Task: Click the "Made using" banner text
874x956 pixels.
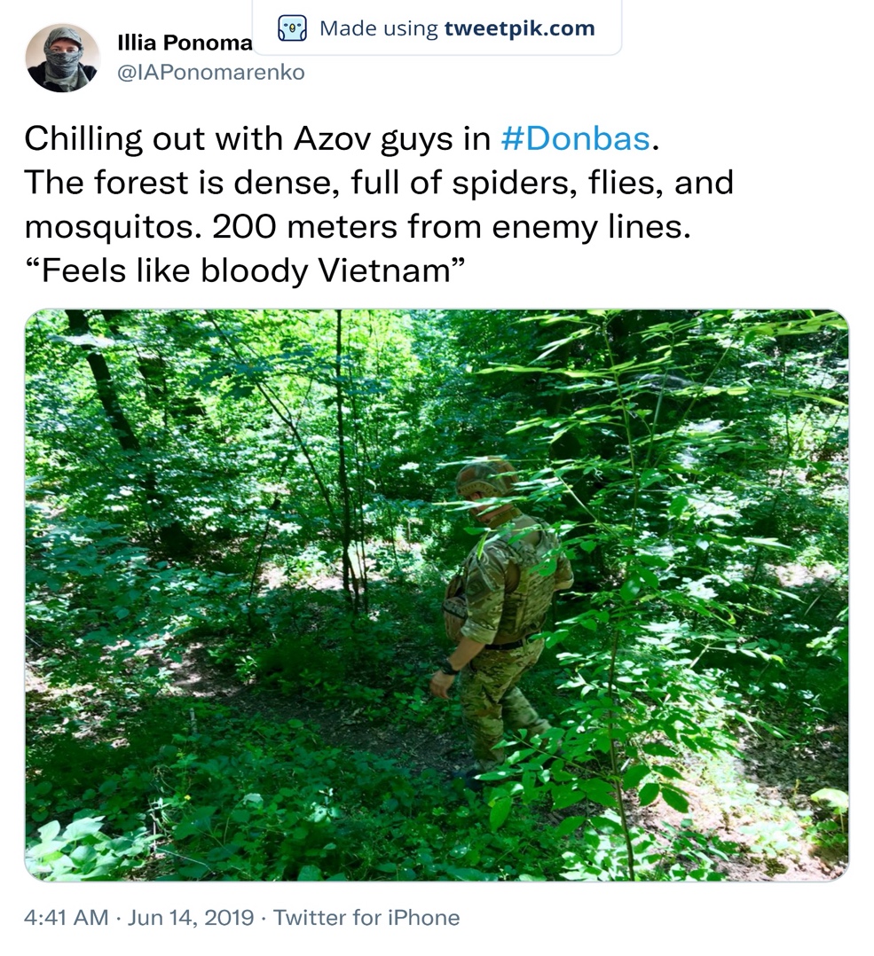Action: click(379, 28)
